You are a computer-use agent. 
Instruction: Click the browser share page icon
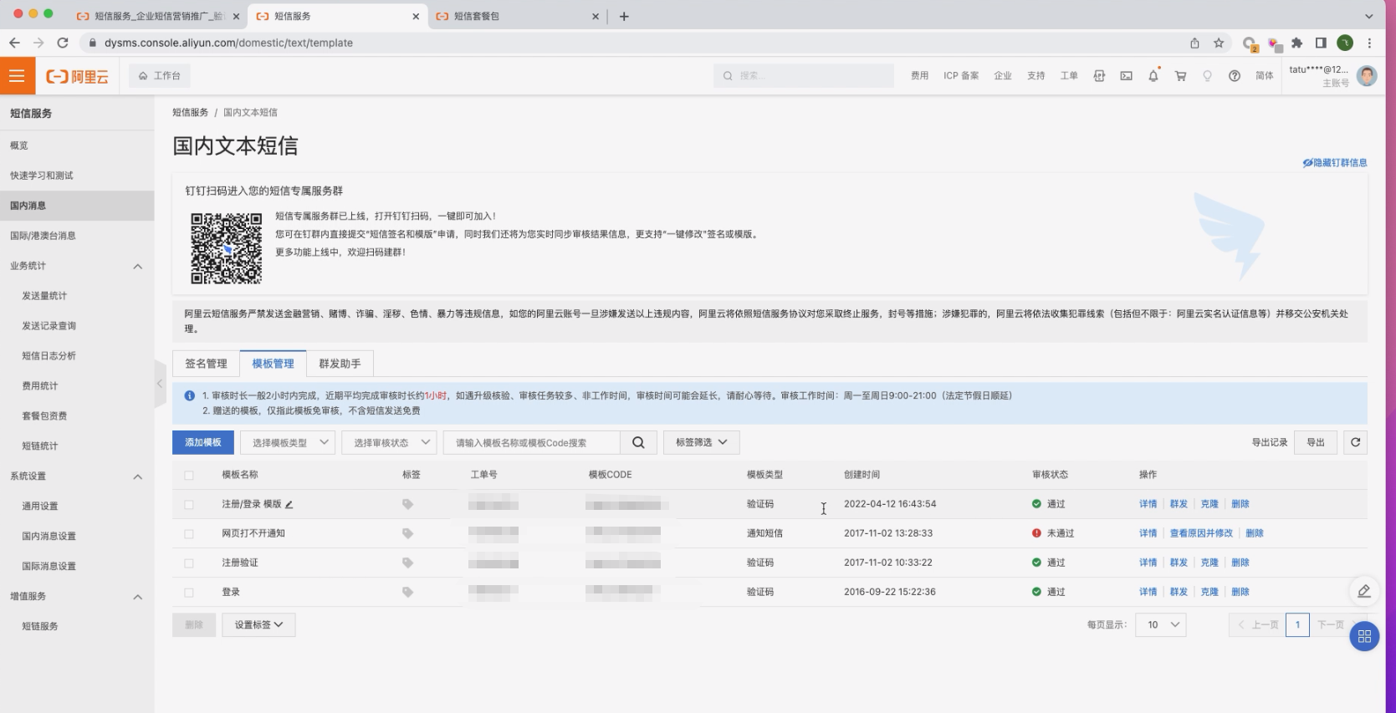1194,43
